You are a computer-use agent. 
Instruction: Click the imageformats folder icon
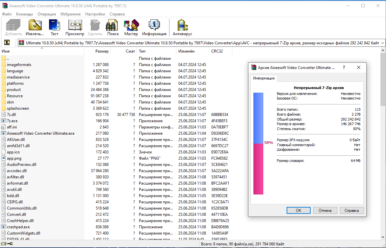click(x=4, y=65)
